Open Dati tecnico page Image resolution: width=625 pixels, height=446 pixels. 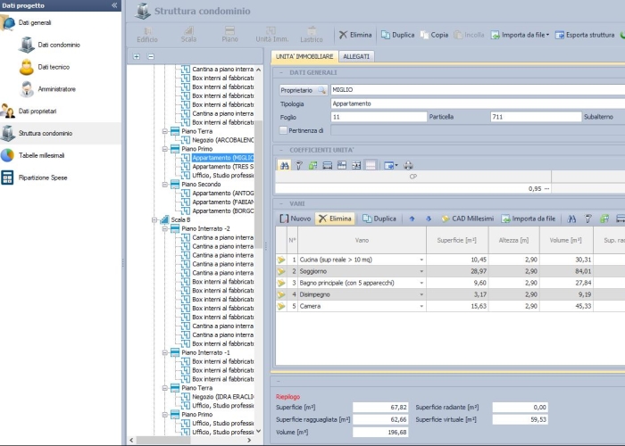click(x=44, y=67)
